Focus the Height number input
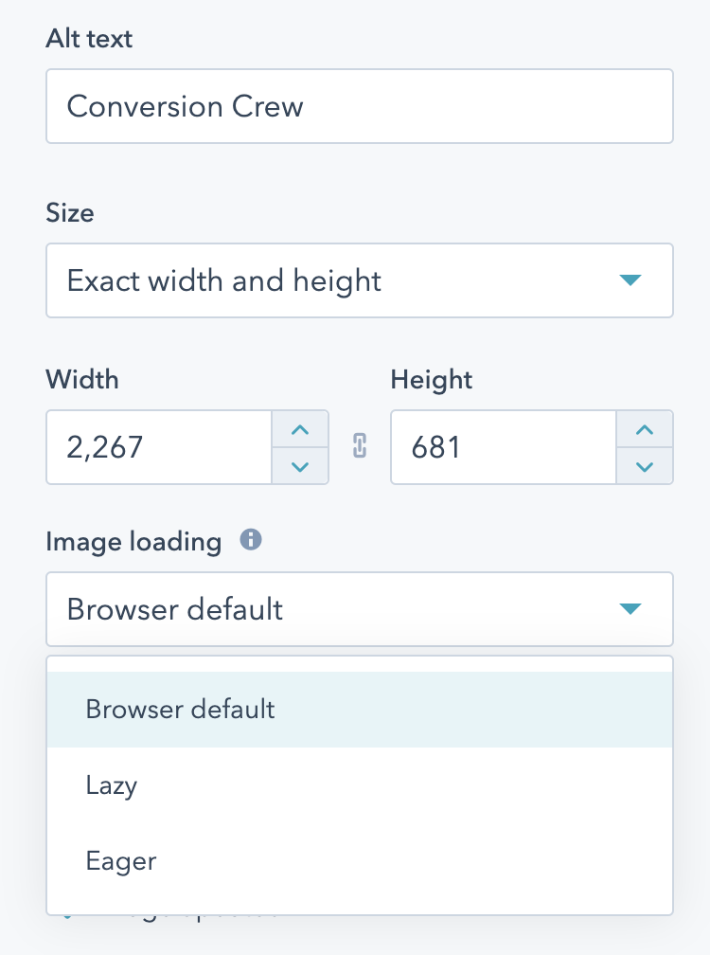This screenshot has width=710, height=955. [x=503, y=447]
